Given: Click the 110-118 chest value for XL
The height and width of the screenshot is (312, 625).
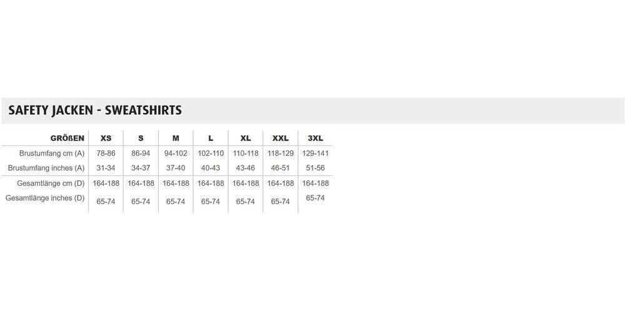Looking at the screenshot, I should 246,154.
